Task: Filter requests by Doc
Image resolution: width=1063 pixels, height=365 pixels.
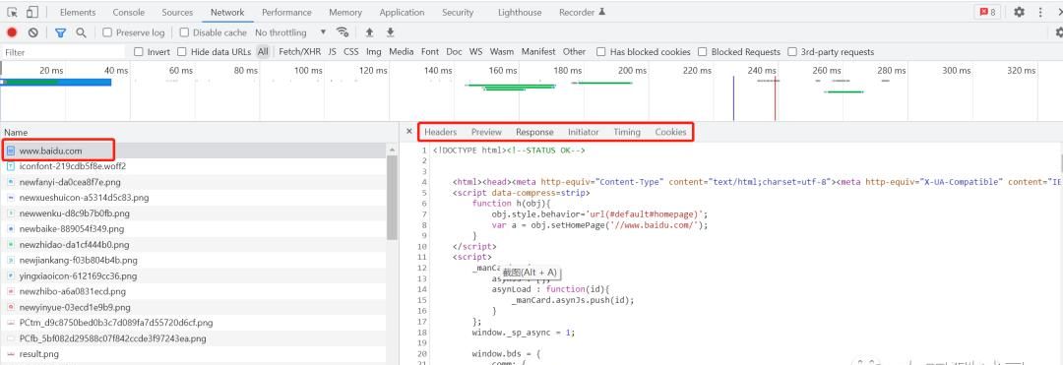Action: pos(454,52)
